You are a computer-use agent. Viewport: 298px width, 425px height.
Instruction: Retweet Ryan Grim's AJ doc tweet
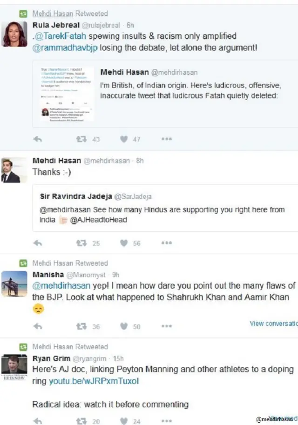click(x=81, y=421)
